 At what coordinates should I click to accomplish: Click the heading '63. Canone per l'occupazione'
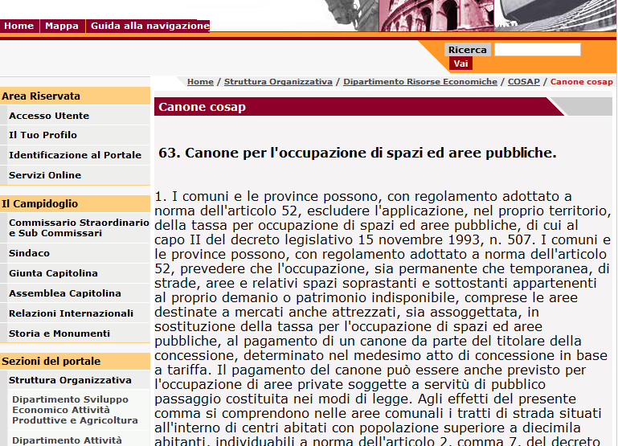point(357,153)
